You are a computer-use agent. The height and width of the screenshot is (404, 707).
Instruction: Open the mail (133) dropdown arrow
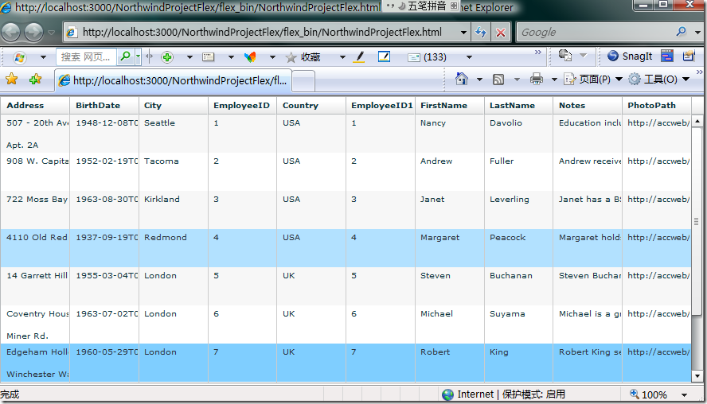pyautogui.click(x=469, y=57)
